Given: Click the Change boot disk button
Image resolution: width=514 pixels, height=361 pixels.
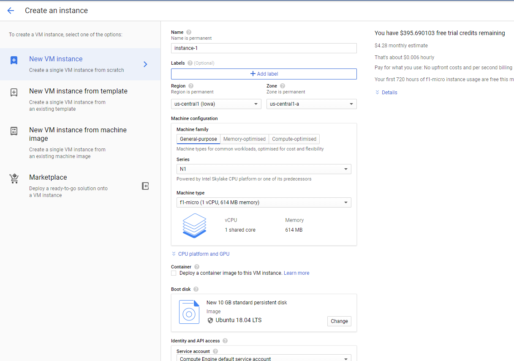Looking at the screenshot, I should 339,321.
